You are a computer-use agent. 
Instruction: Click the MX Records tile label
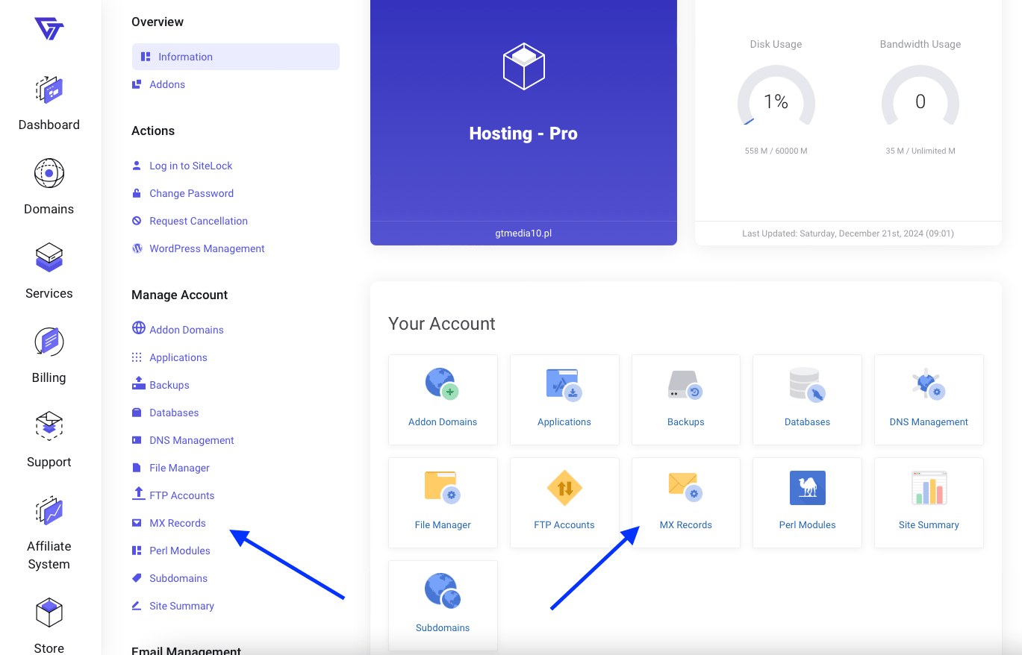tap(685, 524)
